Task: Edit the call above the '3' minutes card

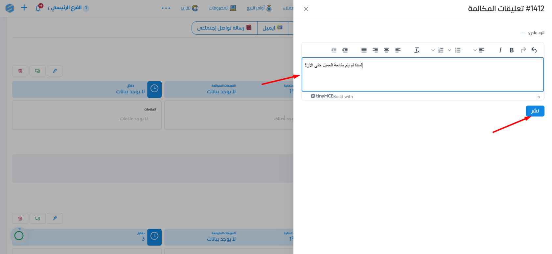Action: point(55,218)
